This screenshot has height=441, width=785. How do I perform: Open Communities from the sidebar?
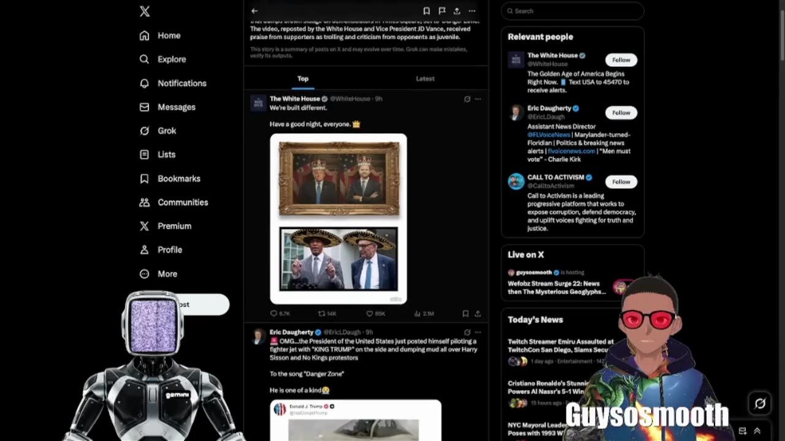coord(174,202)
